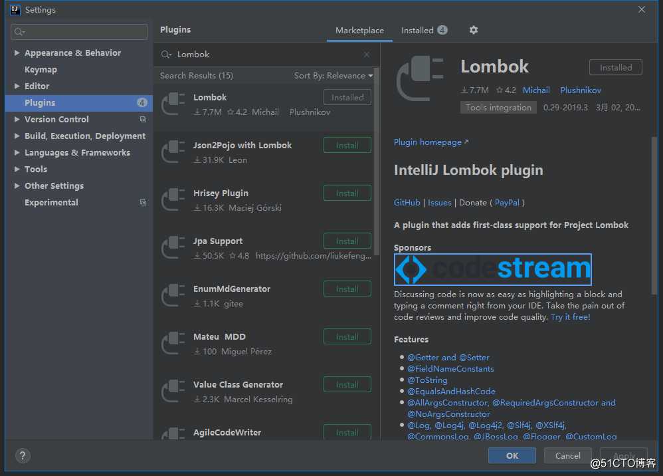The width and height of the screenshot is (663, 476).
Task: Click the EnumMdGenerator plugin icon
Action: (173, 295)
